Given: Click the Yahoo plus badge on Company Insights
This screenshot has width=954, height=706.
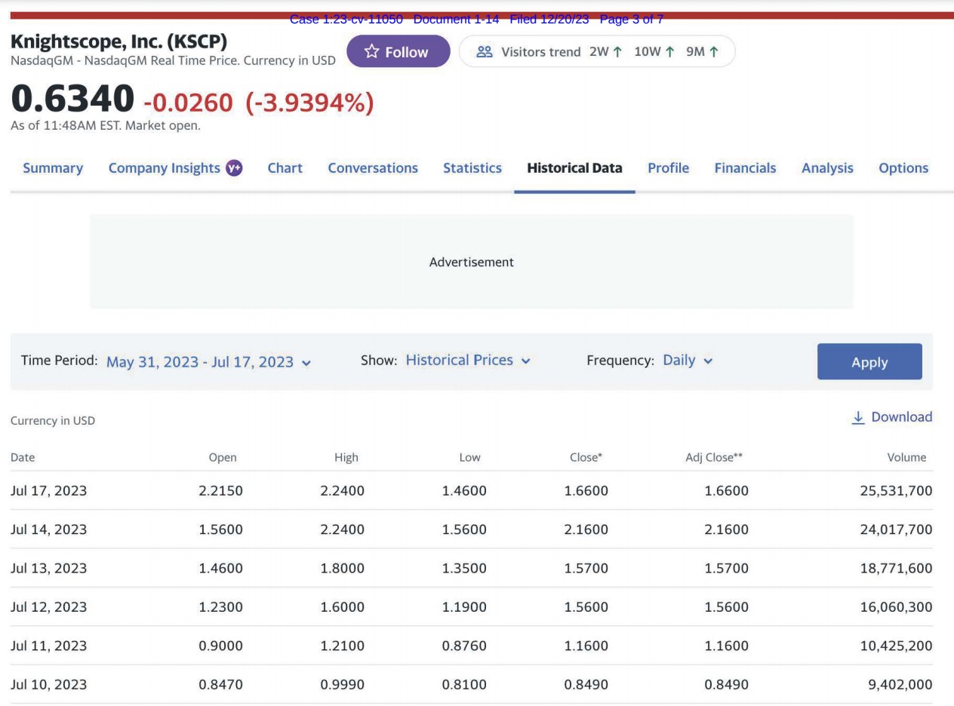Looking at the screenshot, I should click(x=232, y=168).
